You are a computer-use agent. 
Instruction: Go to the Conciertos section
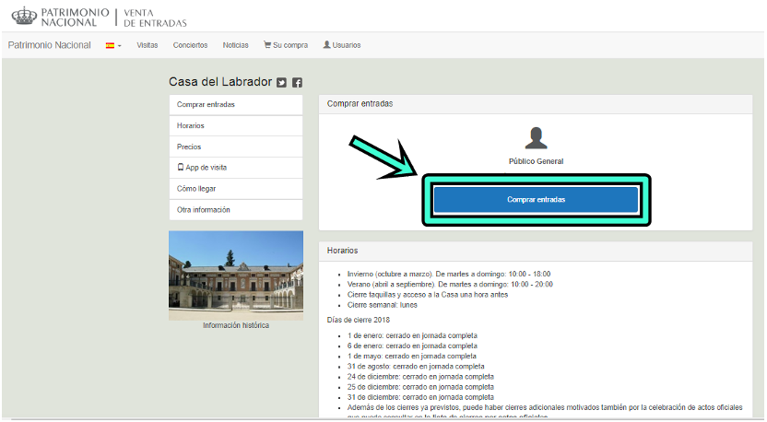click(190, 45)
